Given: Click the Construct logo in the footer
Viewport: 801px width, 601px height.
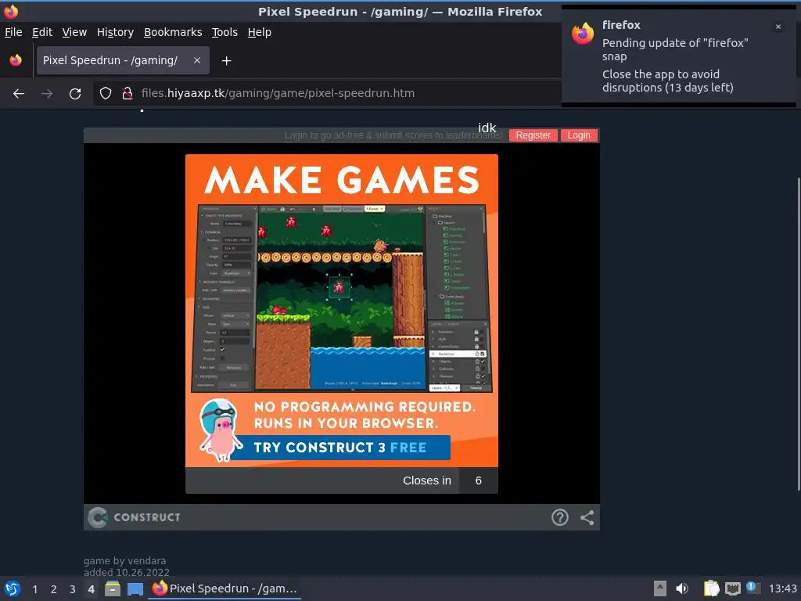Looking at the screenshot, I should coord(134,517).
